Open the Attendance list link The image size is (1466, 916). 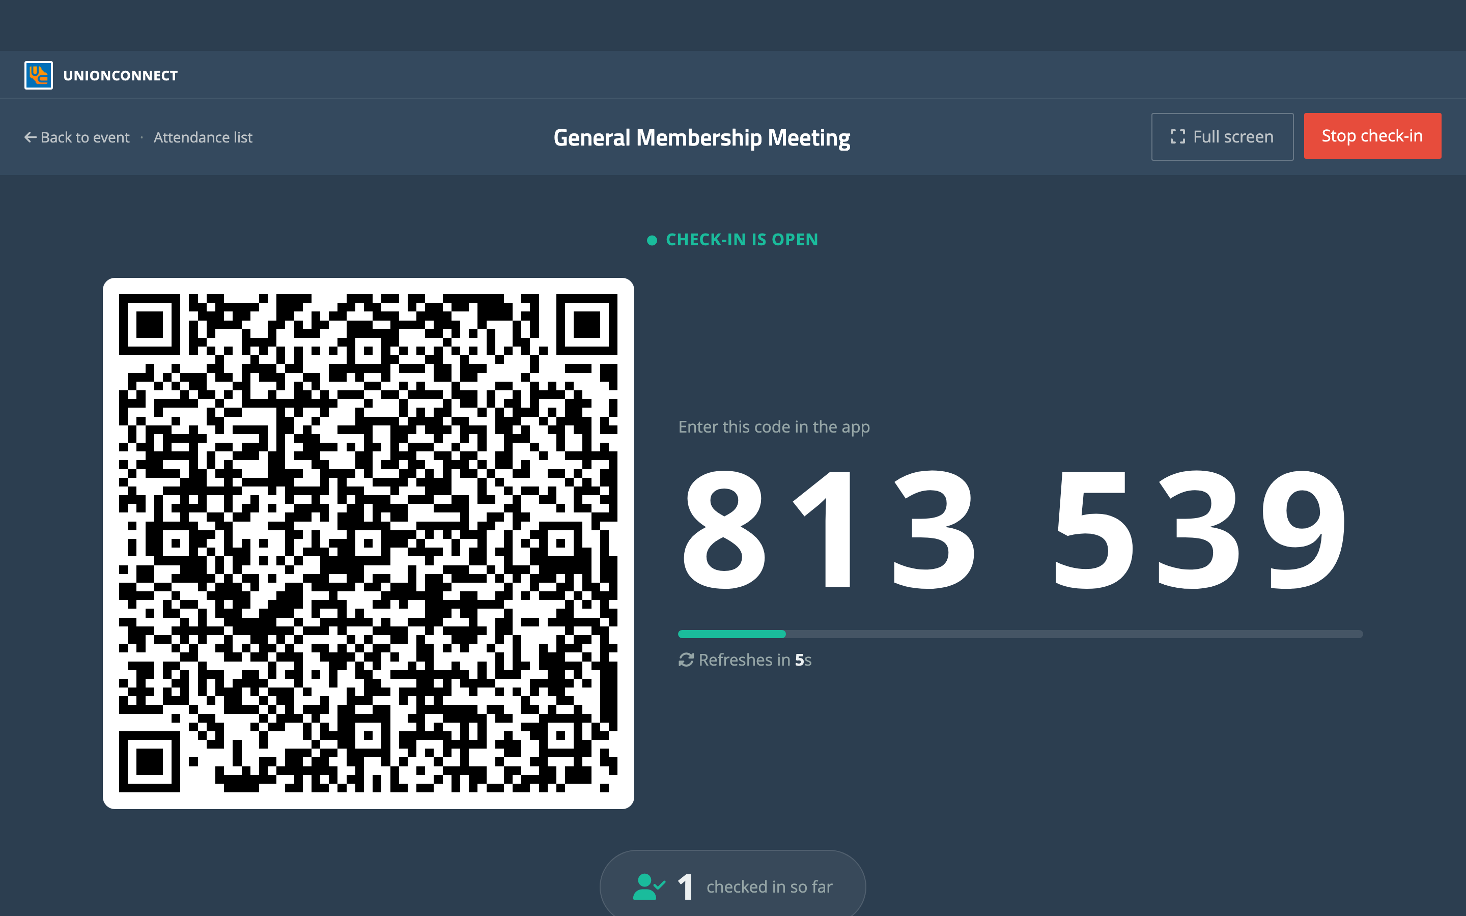tap(203, 137)
